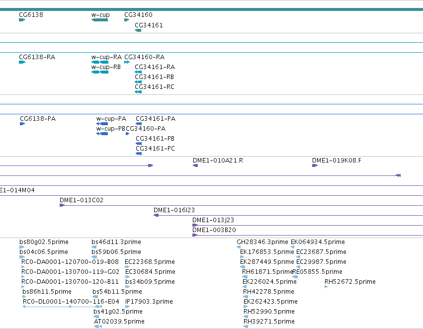Select the teal CG34161 gene arrow glyph
Image resolution: width=423 pixels, height=329 pixels.
click(x=138, y=30)
